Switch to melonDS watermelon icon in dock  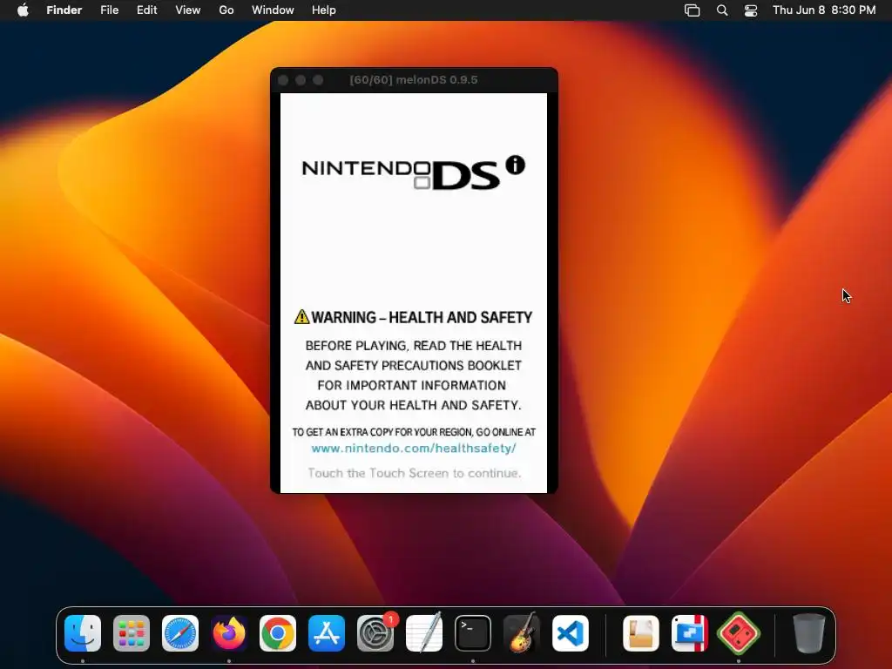click(x=739, y=632)
